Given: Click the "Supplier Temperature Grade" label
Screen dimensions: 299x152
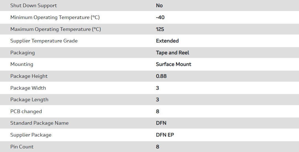Looking at the screenshot, I should [44, 41].
